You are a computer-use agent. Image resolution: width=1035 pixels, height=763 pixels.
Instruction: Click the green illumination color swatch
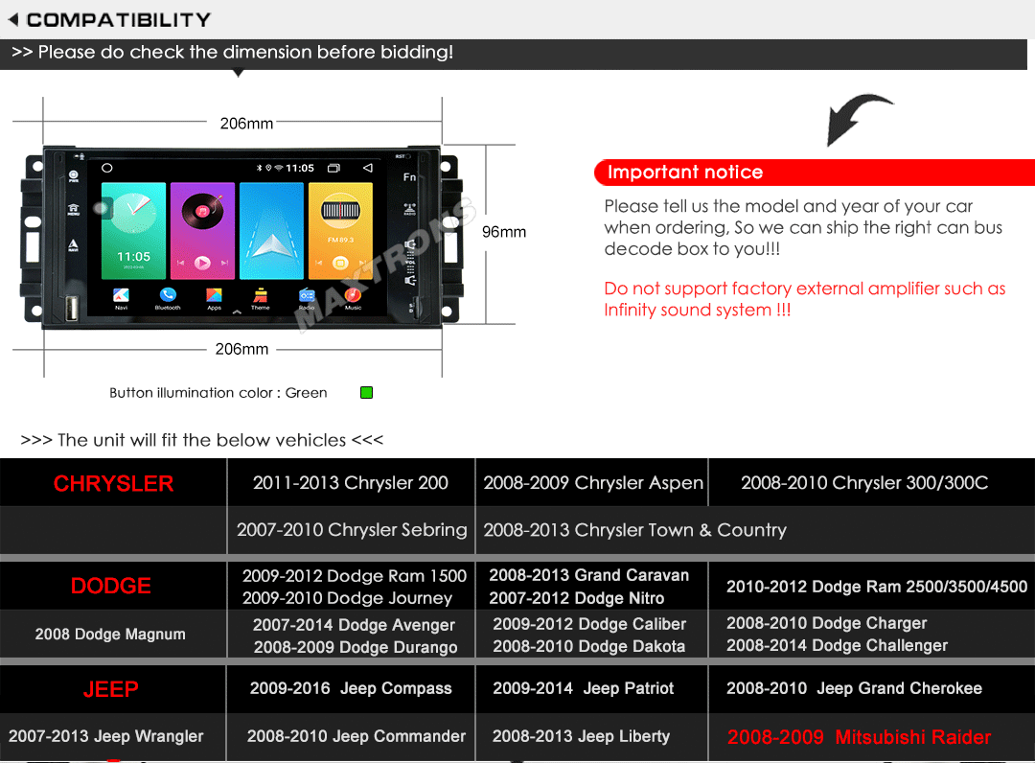coord(366,393)
